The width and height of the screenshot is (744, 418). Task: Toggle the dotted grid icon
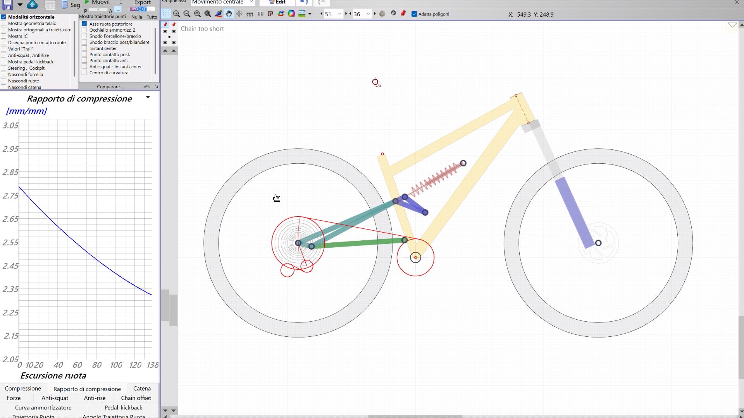(166, 14)
